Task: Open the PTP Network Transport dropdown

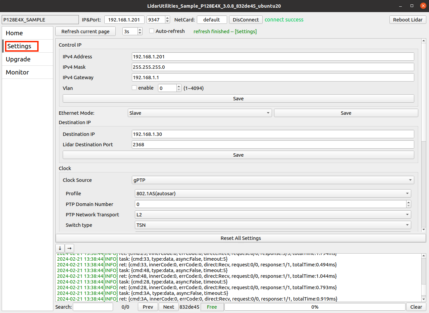Action: pos(273,215)
